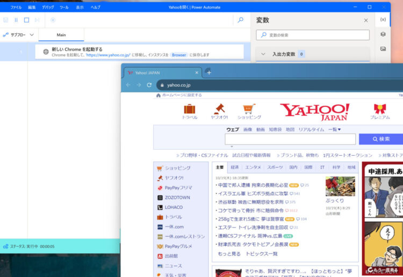Image resolution: width=403 pixels, height=277 pixels.
Task: Click the Run next action icon
Action: (x=37, y=20)
